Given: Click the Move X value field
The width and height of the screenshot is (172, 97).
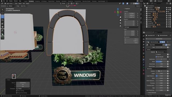Looking at the screenshot, I should pyautogui.click(x=23, y=83).
